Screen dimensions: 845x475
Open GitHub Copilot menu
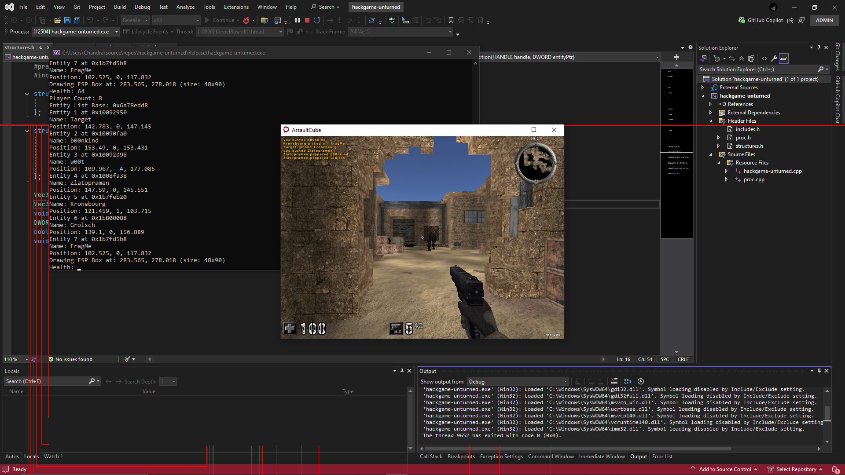pyautogui.click(x=760, y=20)
